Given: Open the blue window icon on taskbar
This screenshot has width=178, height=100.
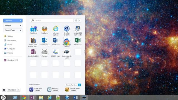Looking at the screenshot, I should pyautogui.click(x=15, y=97).
